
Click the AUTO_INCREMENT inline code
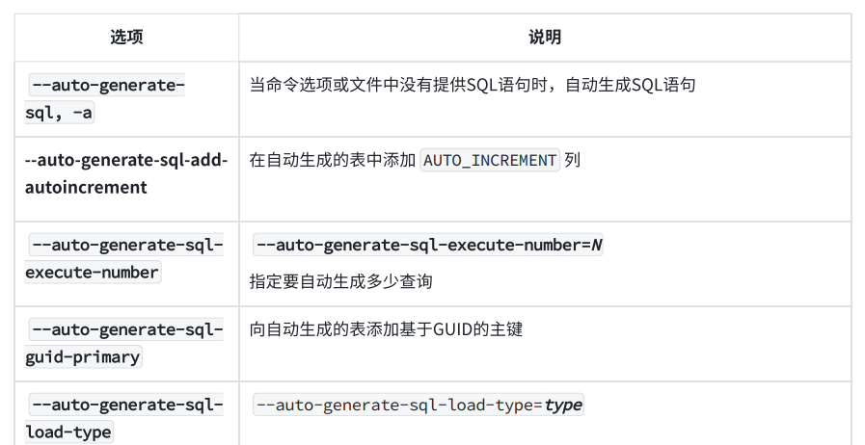490,160
